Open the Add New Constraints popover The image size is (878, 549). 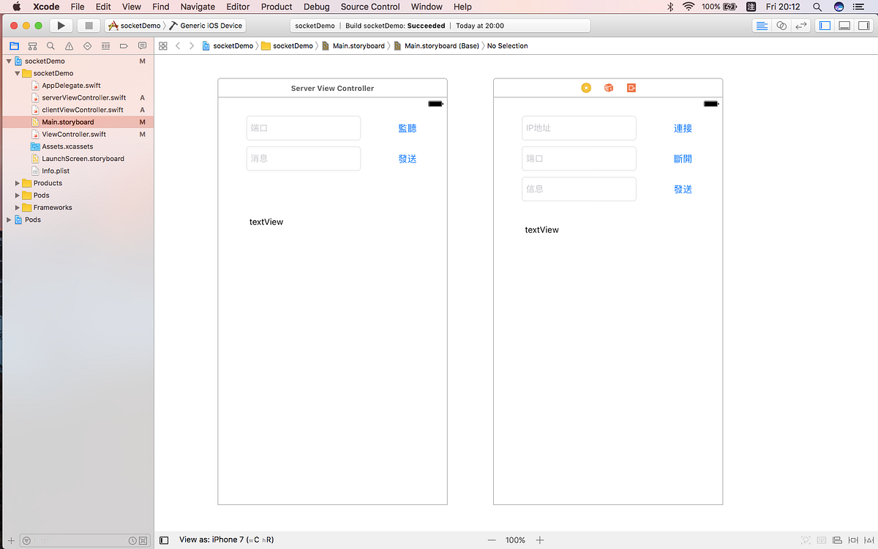click(x=854, y=539)
